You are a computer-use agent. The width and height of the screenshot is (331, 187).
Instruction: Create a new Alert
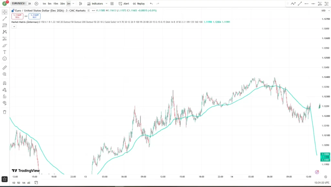[124, 4]
